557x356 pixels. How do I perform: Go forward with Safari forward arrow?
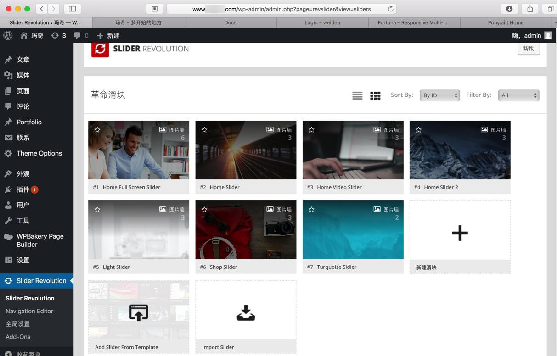54,9
